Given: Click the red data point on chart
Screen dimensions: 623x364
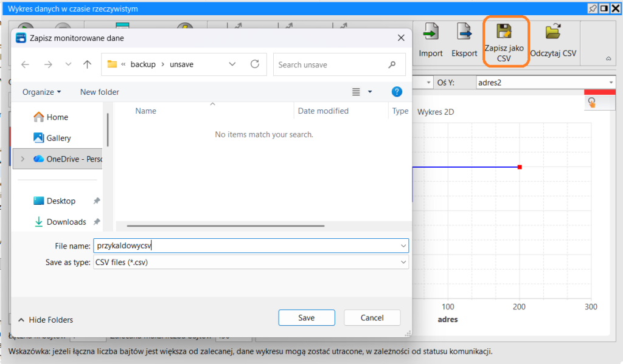Looking at the screenshot, I should click(520, 167).
